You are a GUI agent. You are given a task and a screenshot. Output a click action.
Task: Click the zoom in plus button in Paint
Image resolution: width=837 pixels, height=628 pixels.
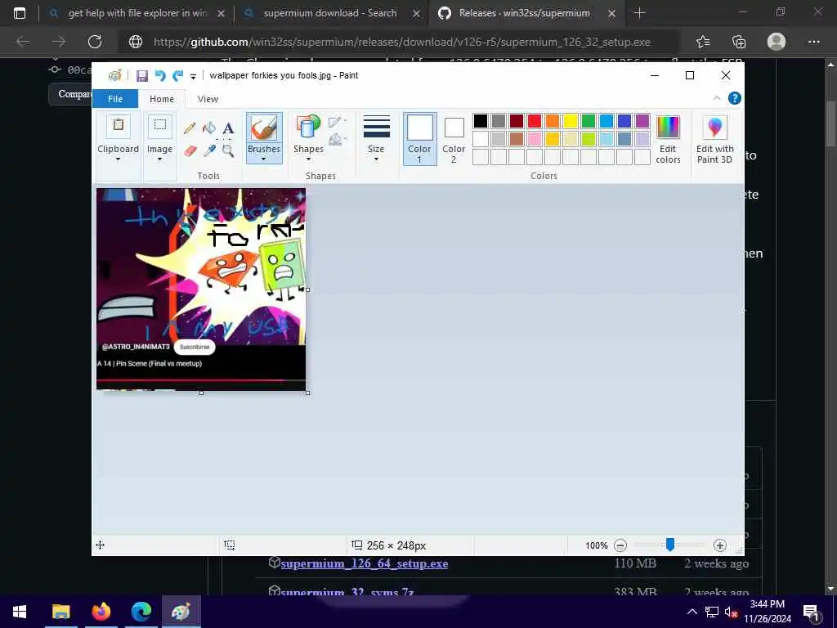[719, 545]
